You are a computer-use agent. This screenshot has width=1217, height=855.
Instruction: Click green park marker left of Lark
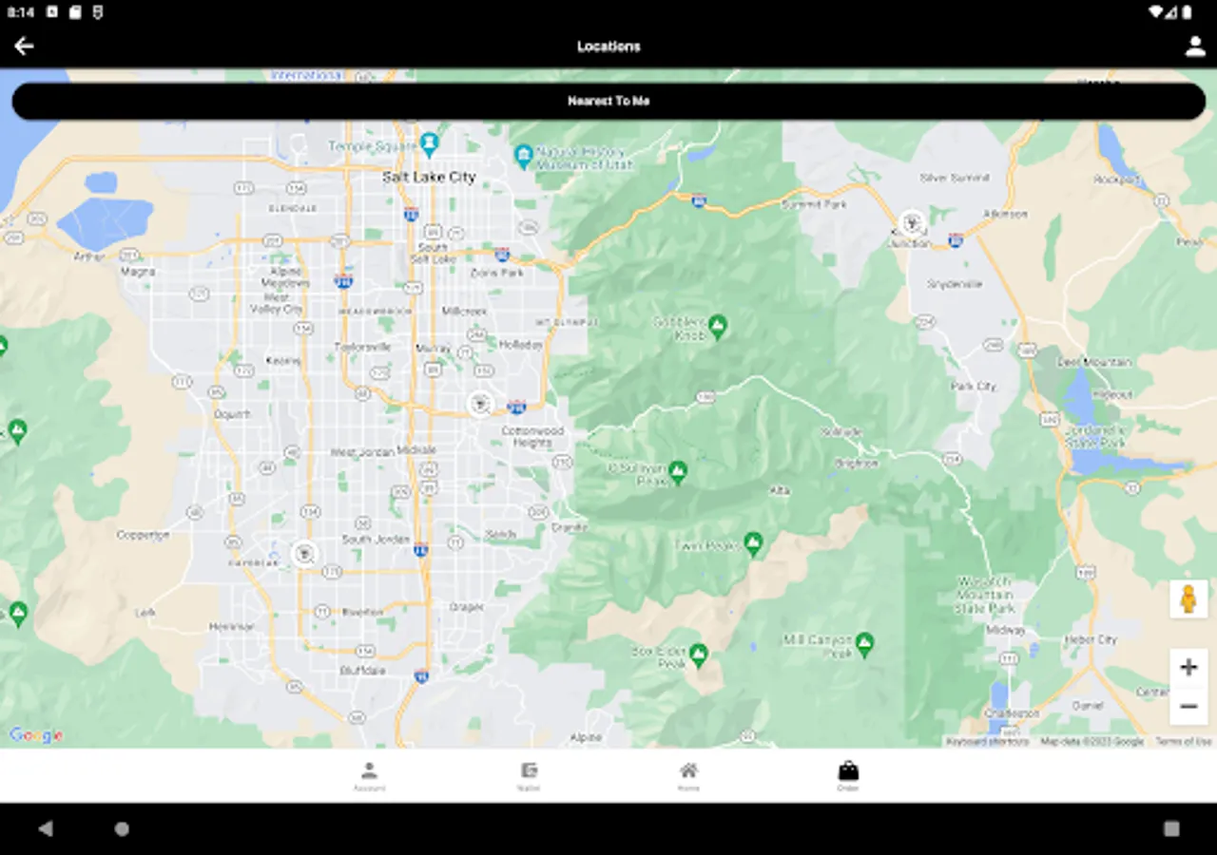tap(17, 613)
